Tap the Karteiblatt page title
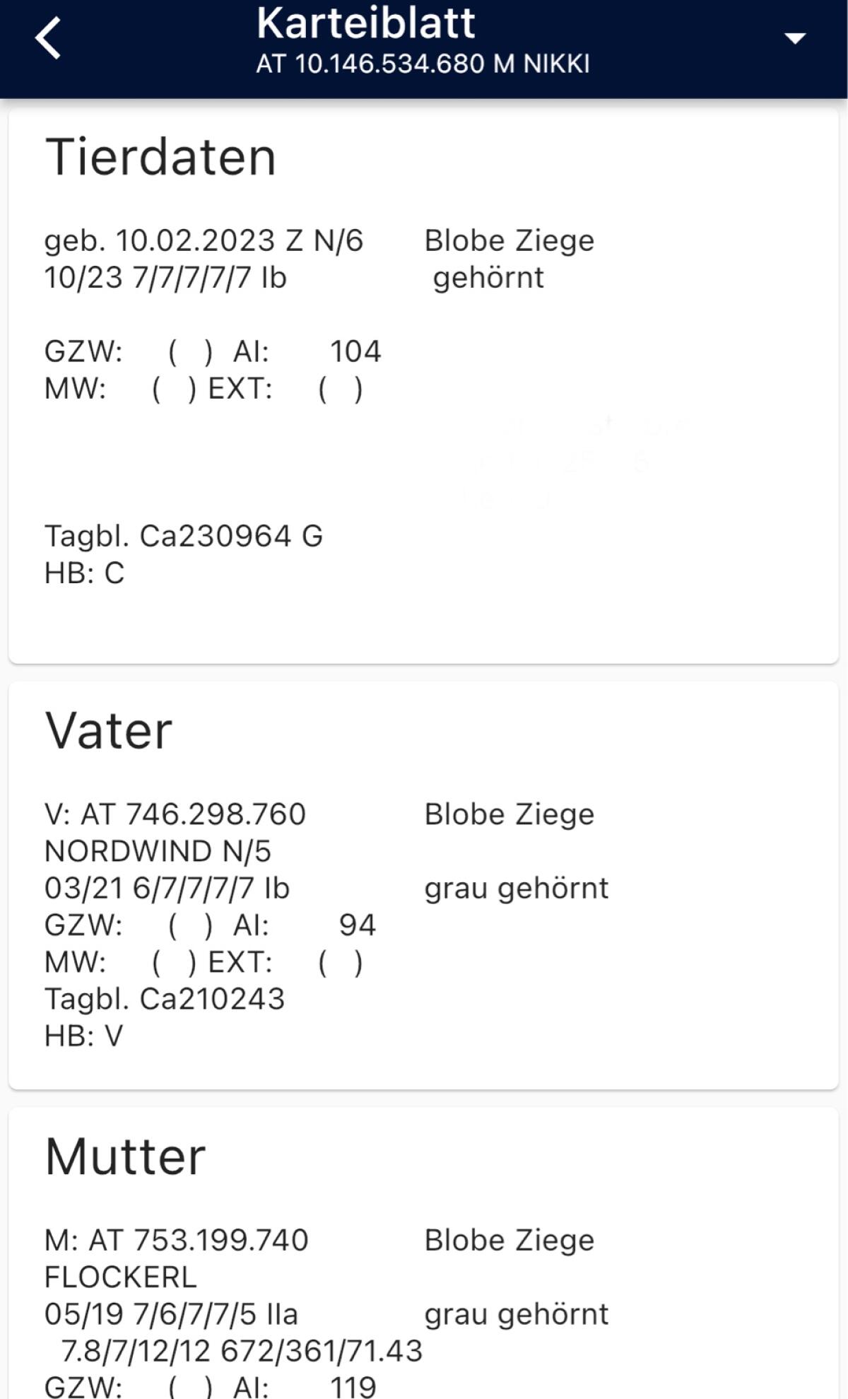Screen dimensions: 848x1399 pos(365,23)
